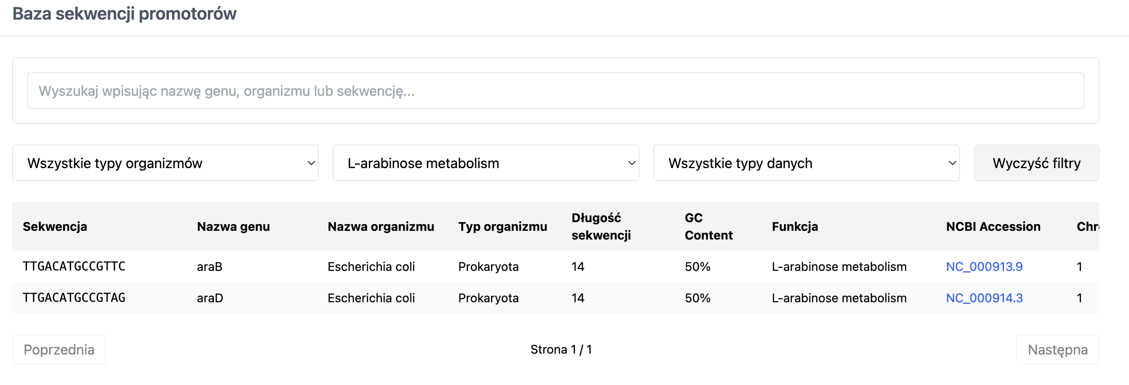
Task: Click the 'Nazwa genu' column header
Action: pyautogui.click(x=233, y=226)
